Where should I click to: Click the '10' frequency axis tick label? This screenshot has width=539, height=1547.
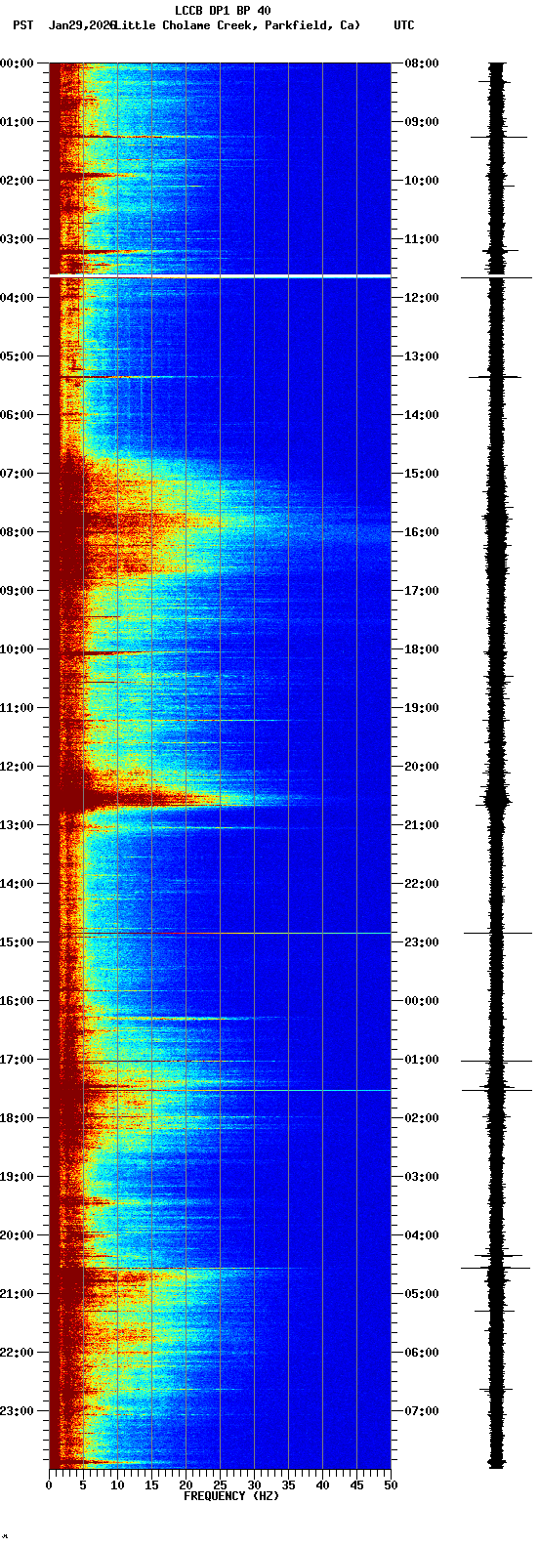pyautogui.click(x=117, y=1485)
